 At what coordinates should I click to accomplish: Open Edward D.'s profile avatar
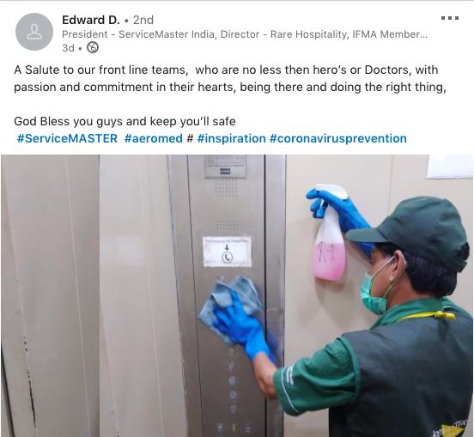pyautogui.click(x=34, y=32)
